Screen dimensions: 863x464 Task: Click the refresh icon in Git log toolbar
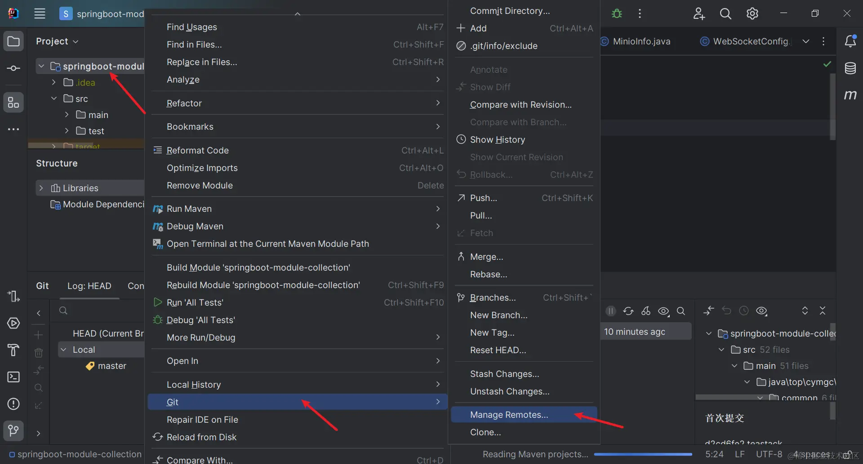point(628,311)
